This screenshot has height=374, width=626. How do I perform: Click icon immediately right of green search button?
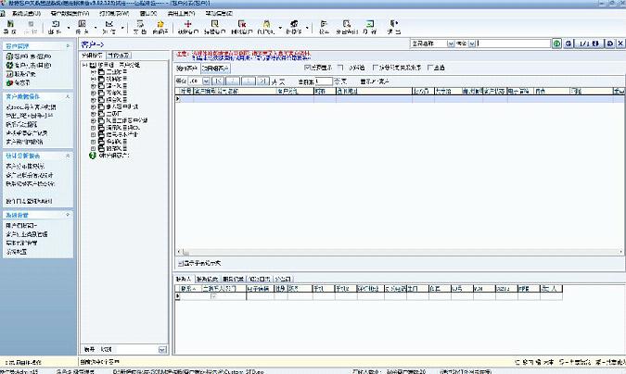coord(569,44)
